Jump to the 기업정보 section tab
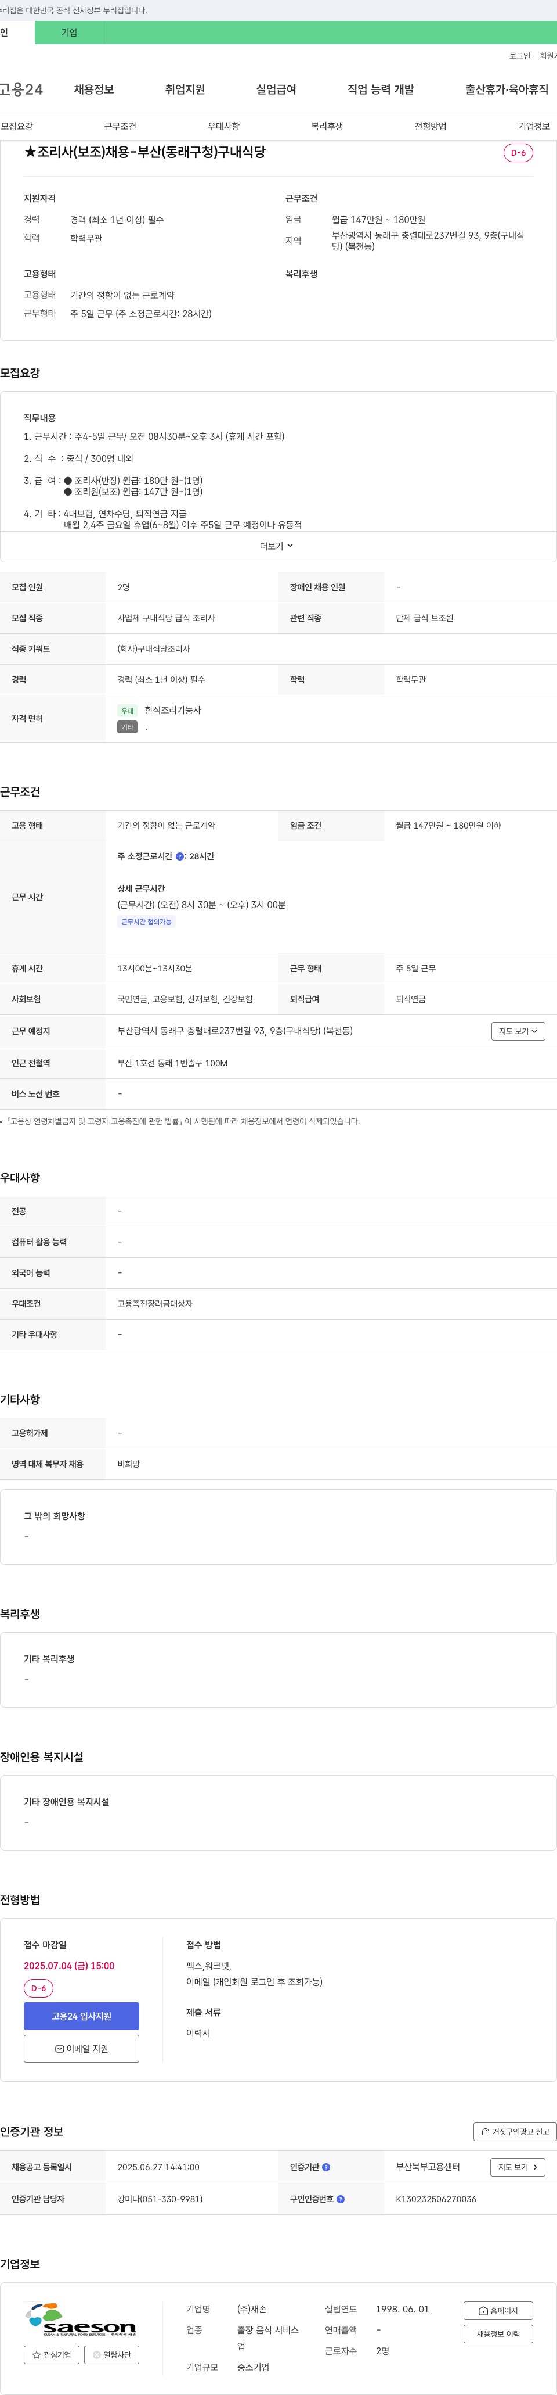557x2395 pixels. pyautogui.click(x=534, y=127)
